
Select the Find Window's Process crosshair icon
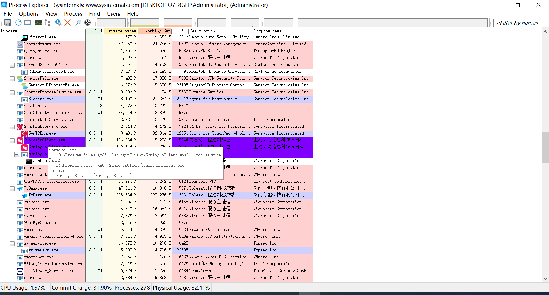click(87, 23)
